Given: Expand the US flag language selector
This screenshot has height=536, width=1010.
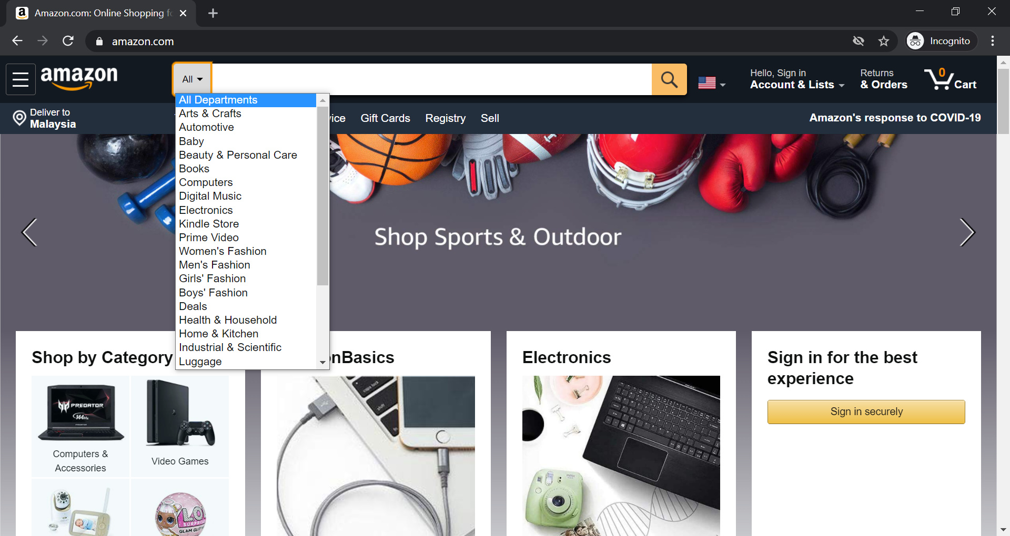Looking at the screenshot, I should [712, 83].
